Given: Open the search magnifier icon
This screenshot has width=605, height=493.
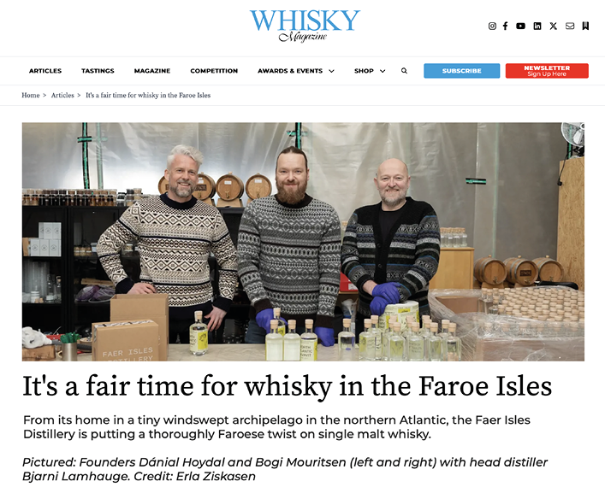Looking at the screenshot, I should pyautogui.click(x=404, y=70).
